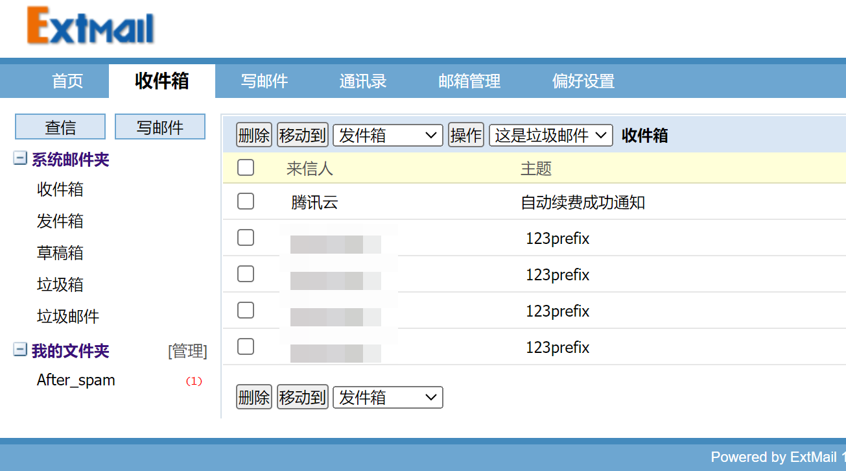The image size is (846, 471).
Task: Click the 查信 button in sidebar
Action: coord(60,127)
